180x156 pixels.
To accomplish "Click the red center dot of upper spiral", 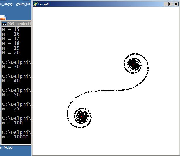I will pyautogui.click(x=133, y=65).
